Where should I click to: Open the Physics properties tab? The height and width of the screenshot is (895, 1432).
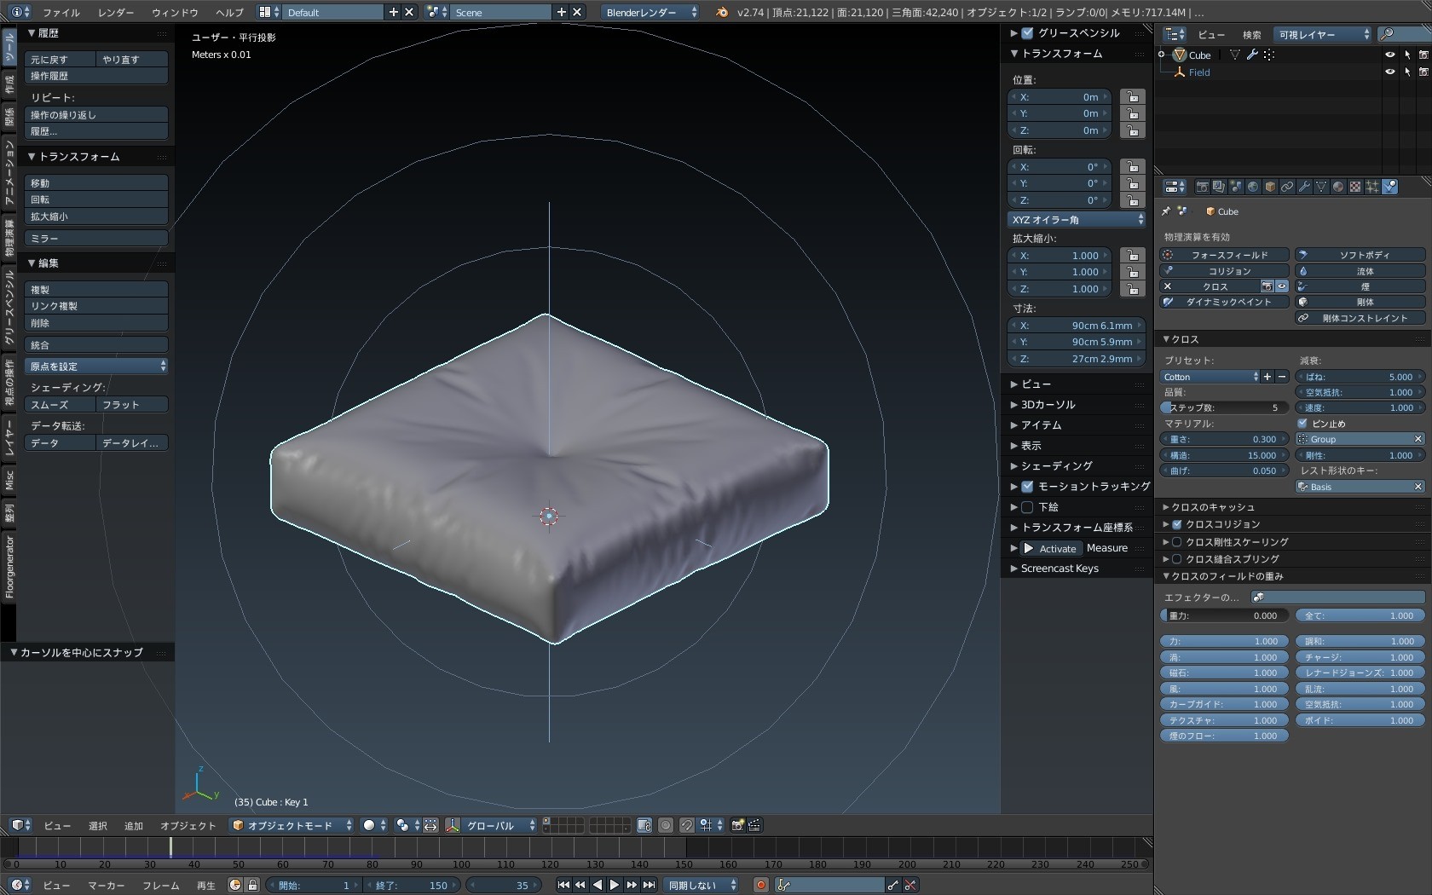tap(1389, 187)
